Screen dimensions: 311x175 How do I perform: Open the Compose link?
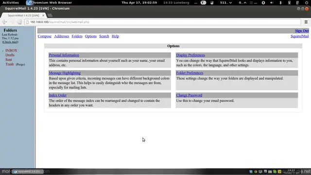click(x=45, y=36)
